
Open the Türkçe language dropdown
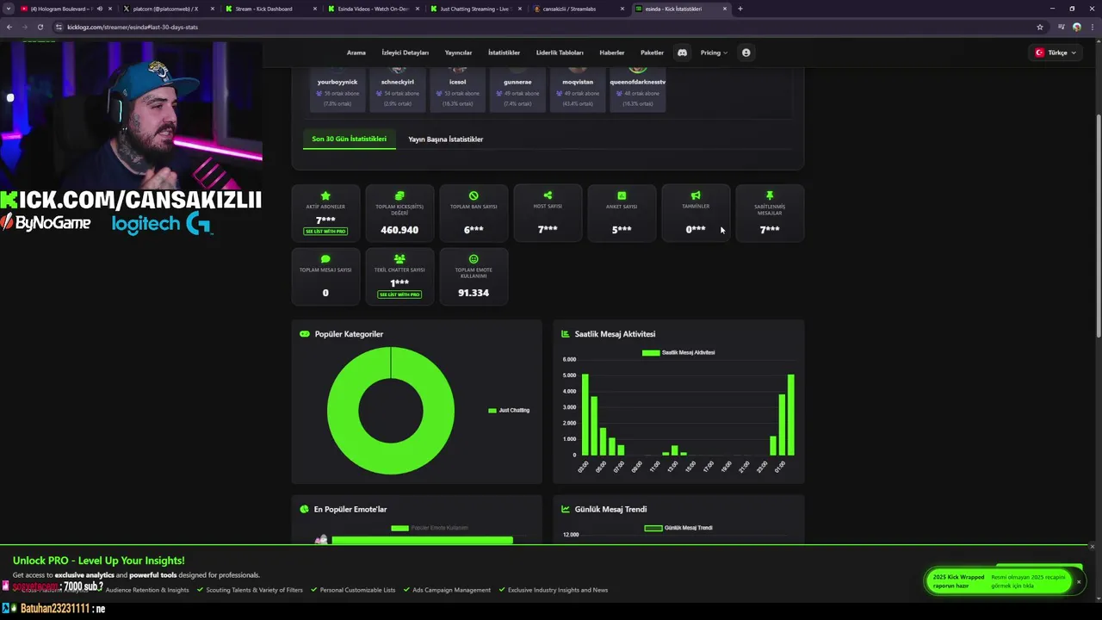[1057, 53]
